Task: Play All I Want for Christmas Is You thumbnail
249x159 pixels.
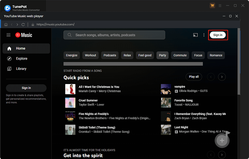Action: [70, 89]
